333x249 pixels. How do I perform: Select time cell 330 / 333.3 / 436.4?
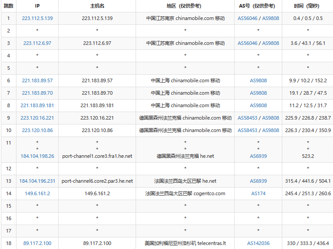(308, 243)
